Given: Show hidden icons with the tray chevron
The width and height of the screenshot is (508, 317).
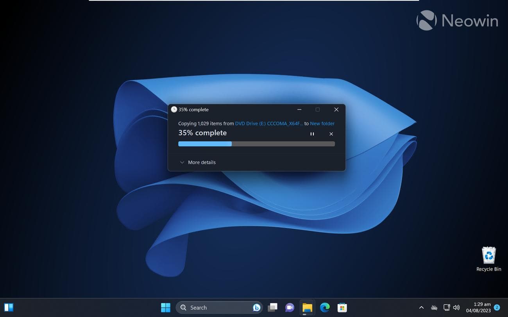Looking at the screenshot, I should tap(422, 307).
